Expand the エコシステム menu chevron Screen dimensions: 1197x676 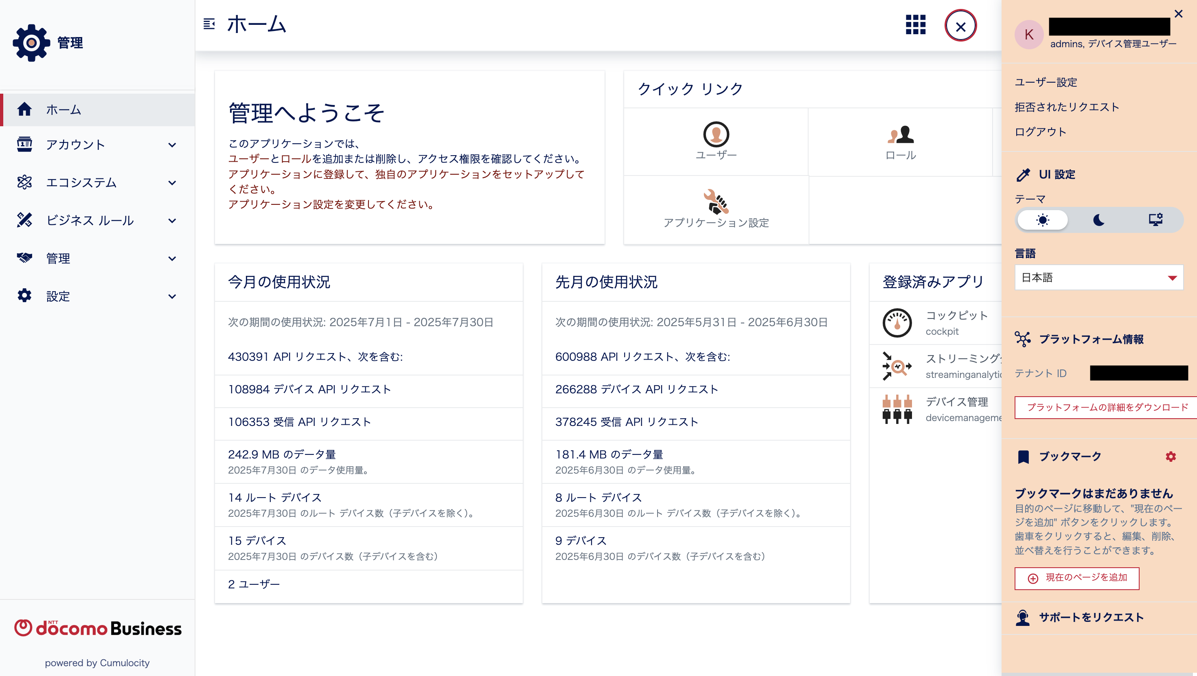click(x=172, y=183)
